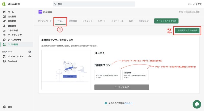Open the Facebook logo icon
This screenshot has height=111, width=204.
point(4,61)
